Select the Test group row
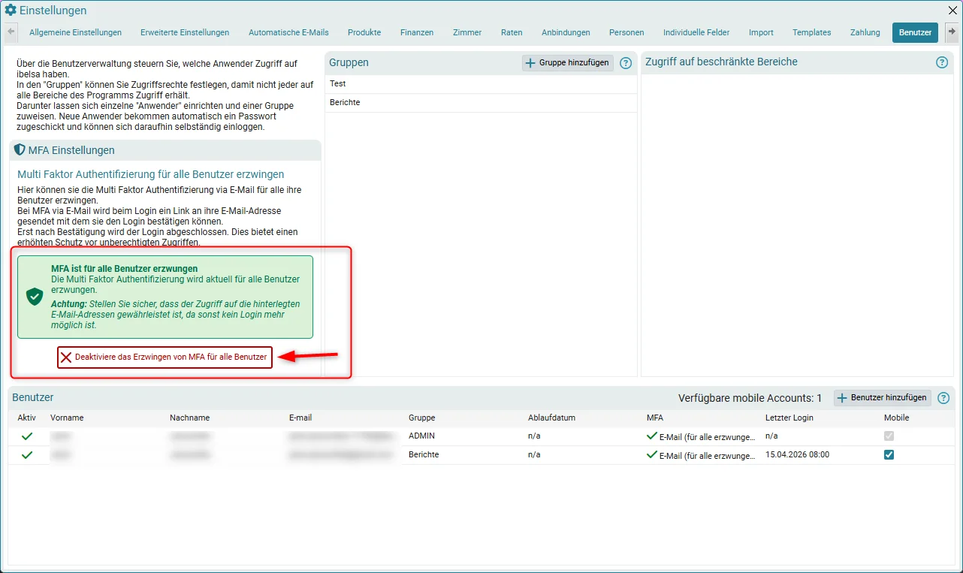 point(481,84)
